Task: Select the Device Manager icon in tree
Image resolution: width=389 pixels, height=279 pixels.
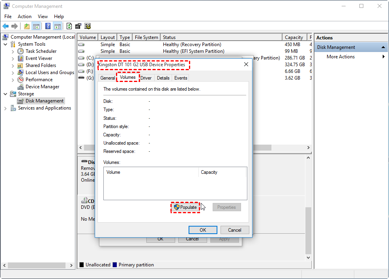Action: pos(21,87)
